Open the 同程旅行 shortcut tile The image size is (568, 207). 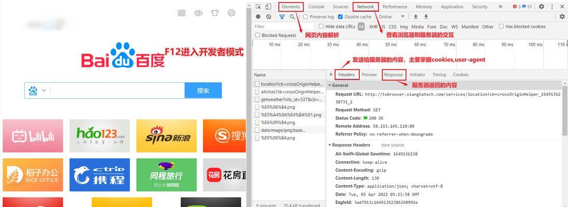click(166, 175)
